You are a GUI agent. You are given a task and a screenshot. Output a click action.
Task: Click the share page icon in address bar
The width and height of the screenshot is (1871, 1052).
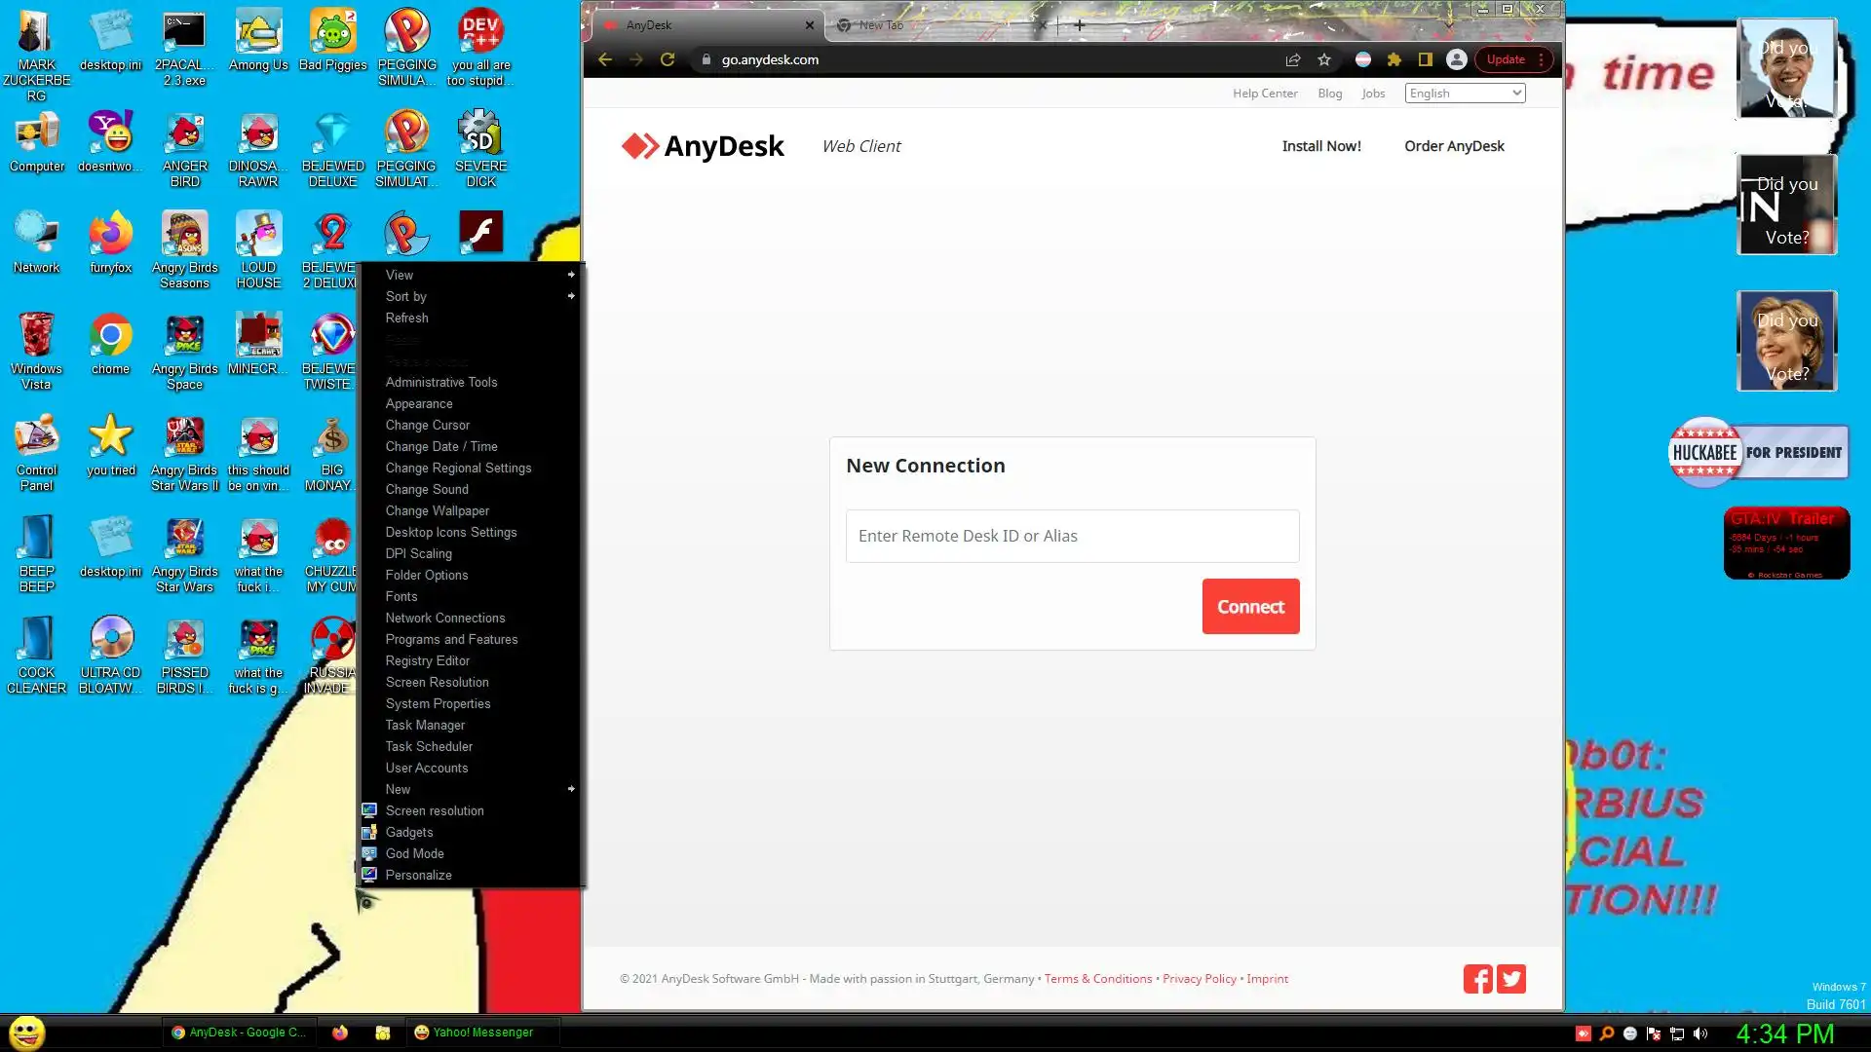(x=1293, y=59)
